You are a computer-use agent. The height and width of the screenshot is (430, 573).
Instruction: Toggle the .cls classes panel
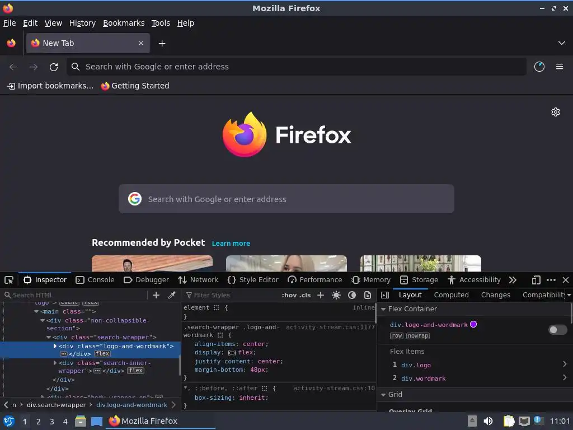tap(305, 295)
